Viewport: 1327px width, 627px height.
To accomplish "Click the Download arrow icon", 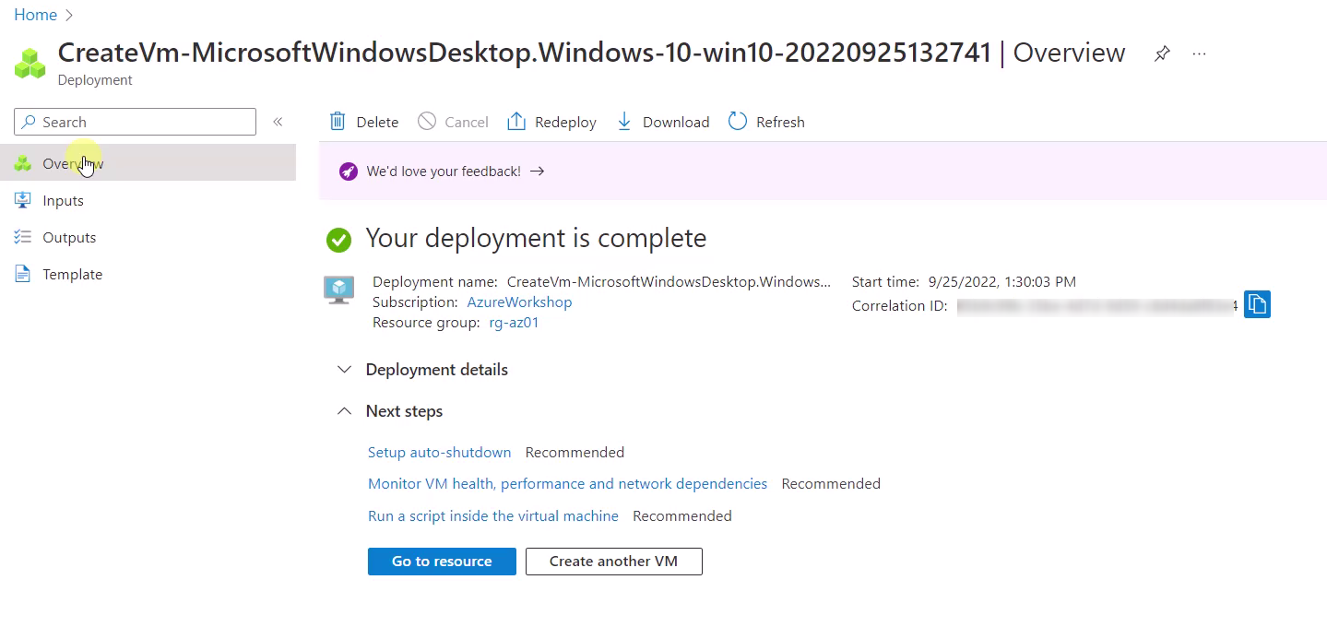I will [x=624, y=122].
